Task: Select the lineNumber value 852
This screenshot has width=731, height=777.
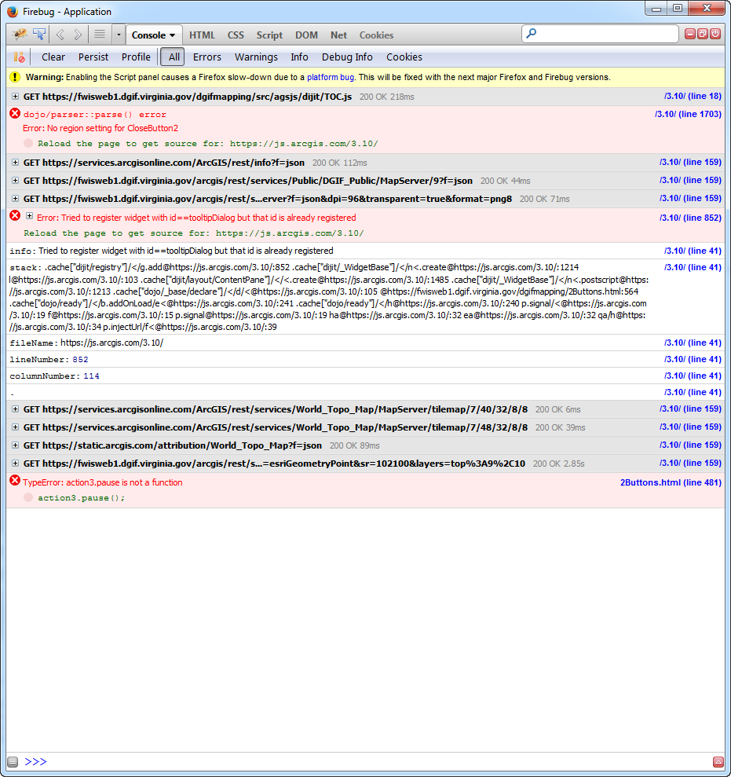Action: (80, 360)
